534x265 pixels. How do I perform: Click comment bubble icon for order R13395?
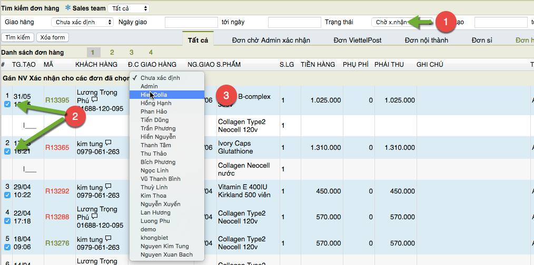(x=94, y=99)
